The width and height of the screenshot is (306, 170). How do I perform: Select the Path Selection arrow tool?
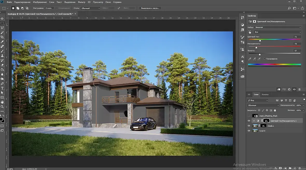pos(2,93)
